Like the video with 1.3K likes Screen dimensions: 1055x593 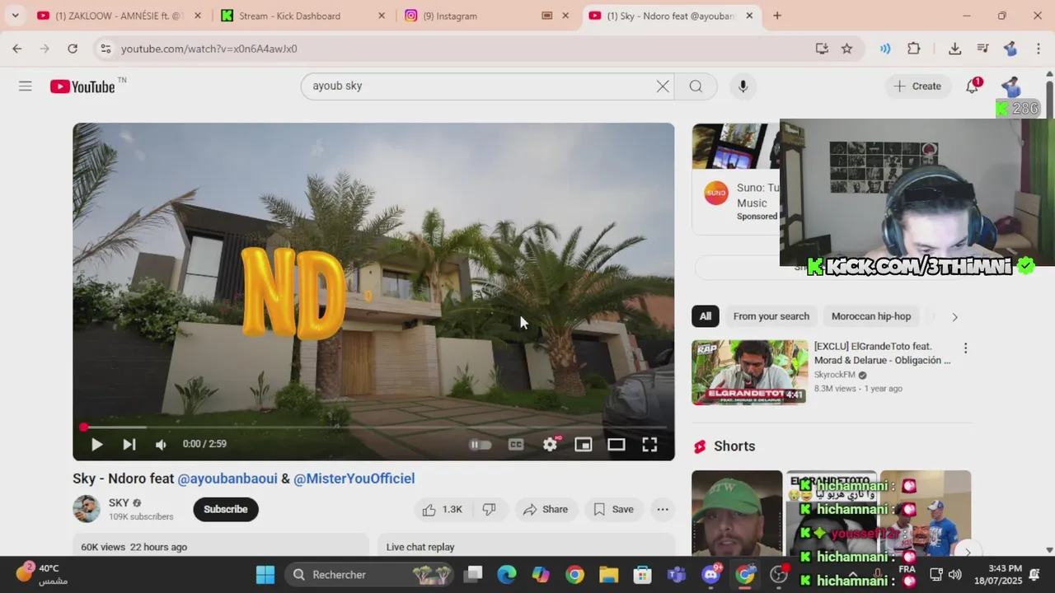tap(442, 509)
